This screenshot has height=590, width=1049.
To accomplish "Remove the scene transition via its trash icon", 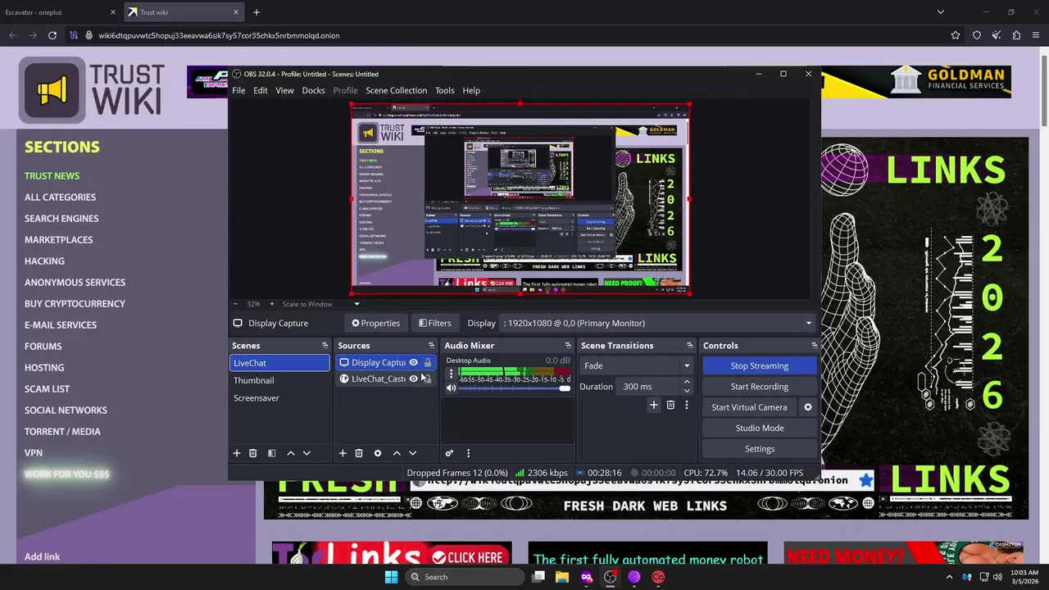I will 670,405.
